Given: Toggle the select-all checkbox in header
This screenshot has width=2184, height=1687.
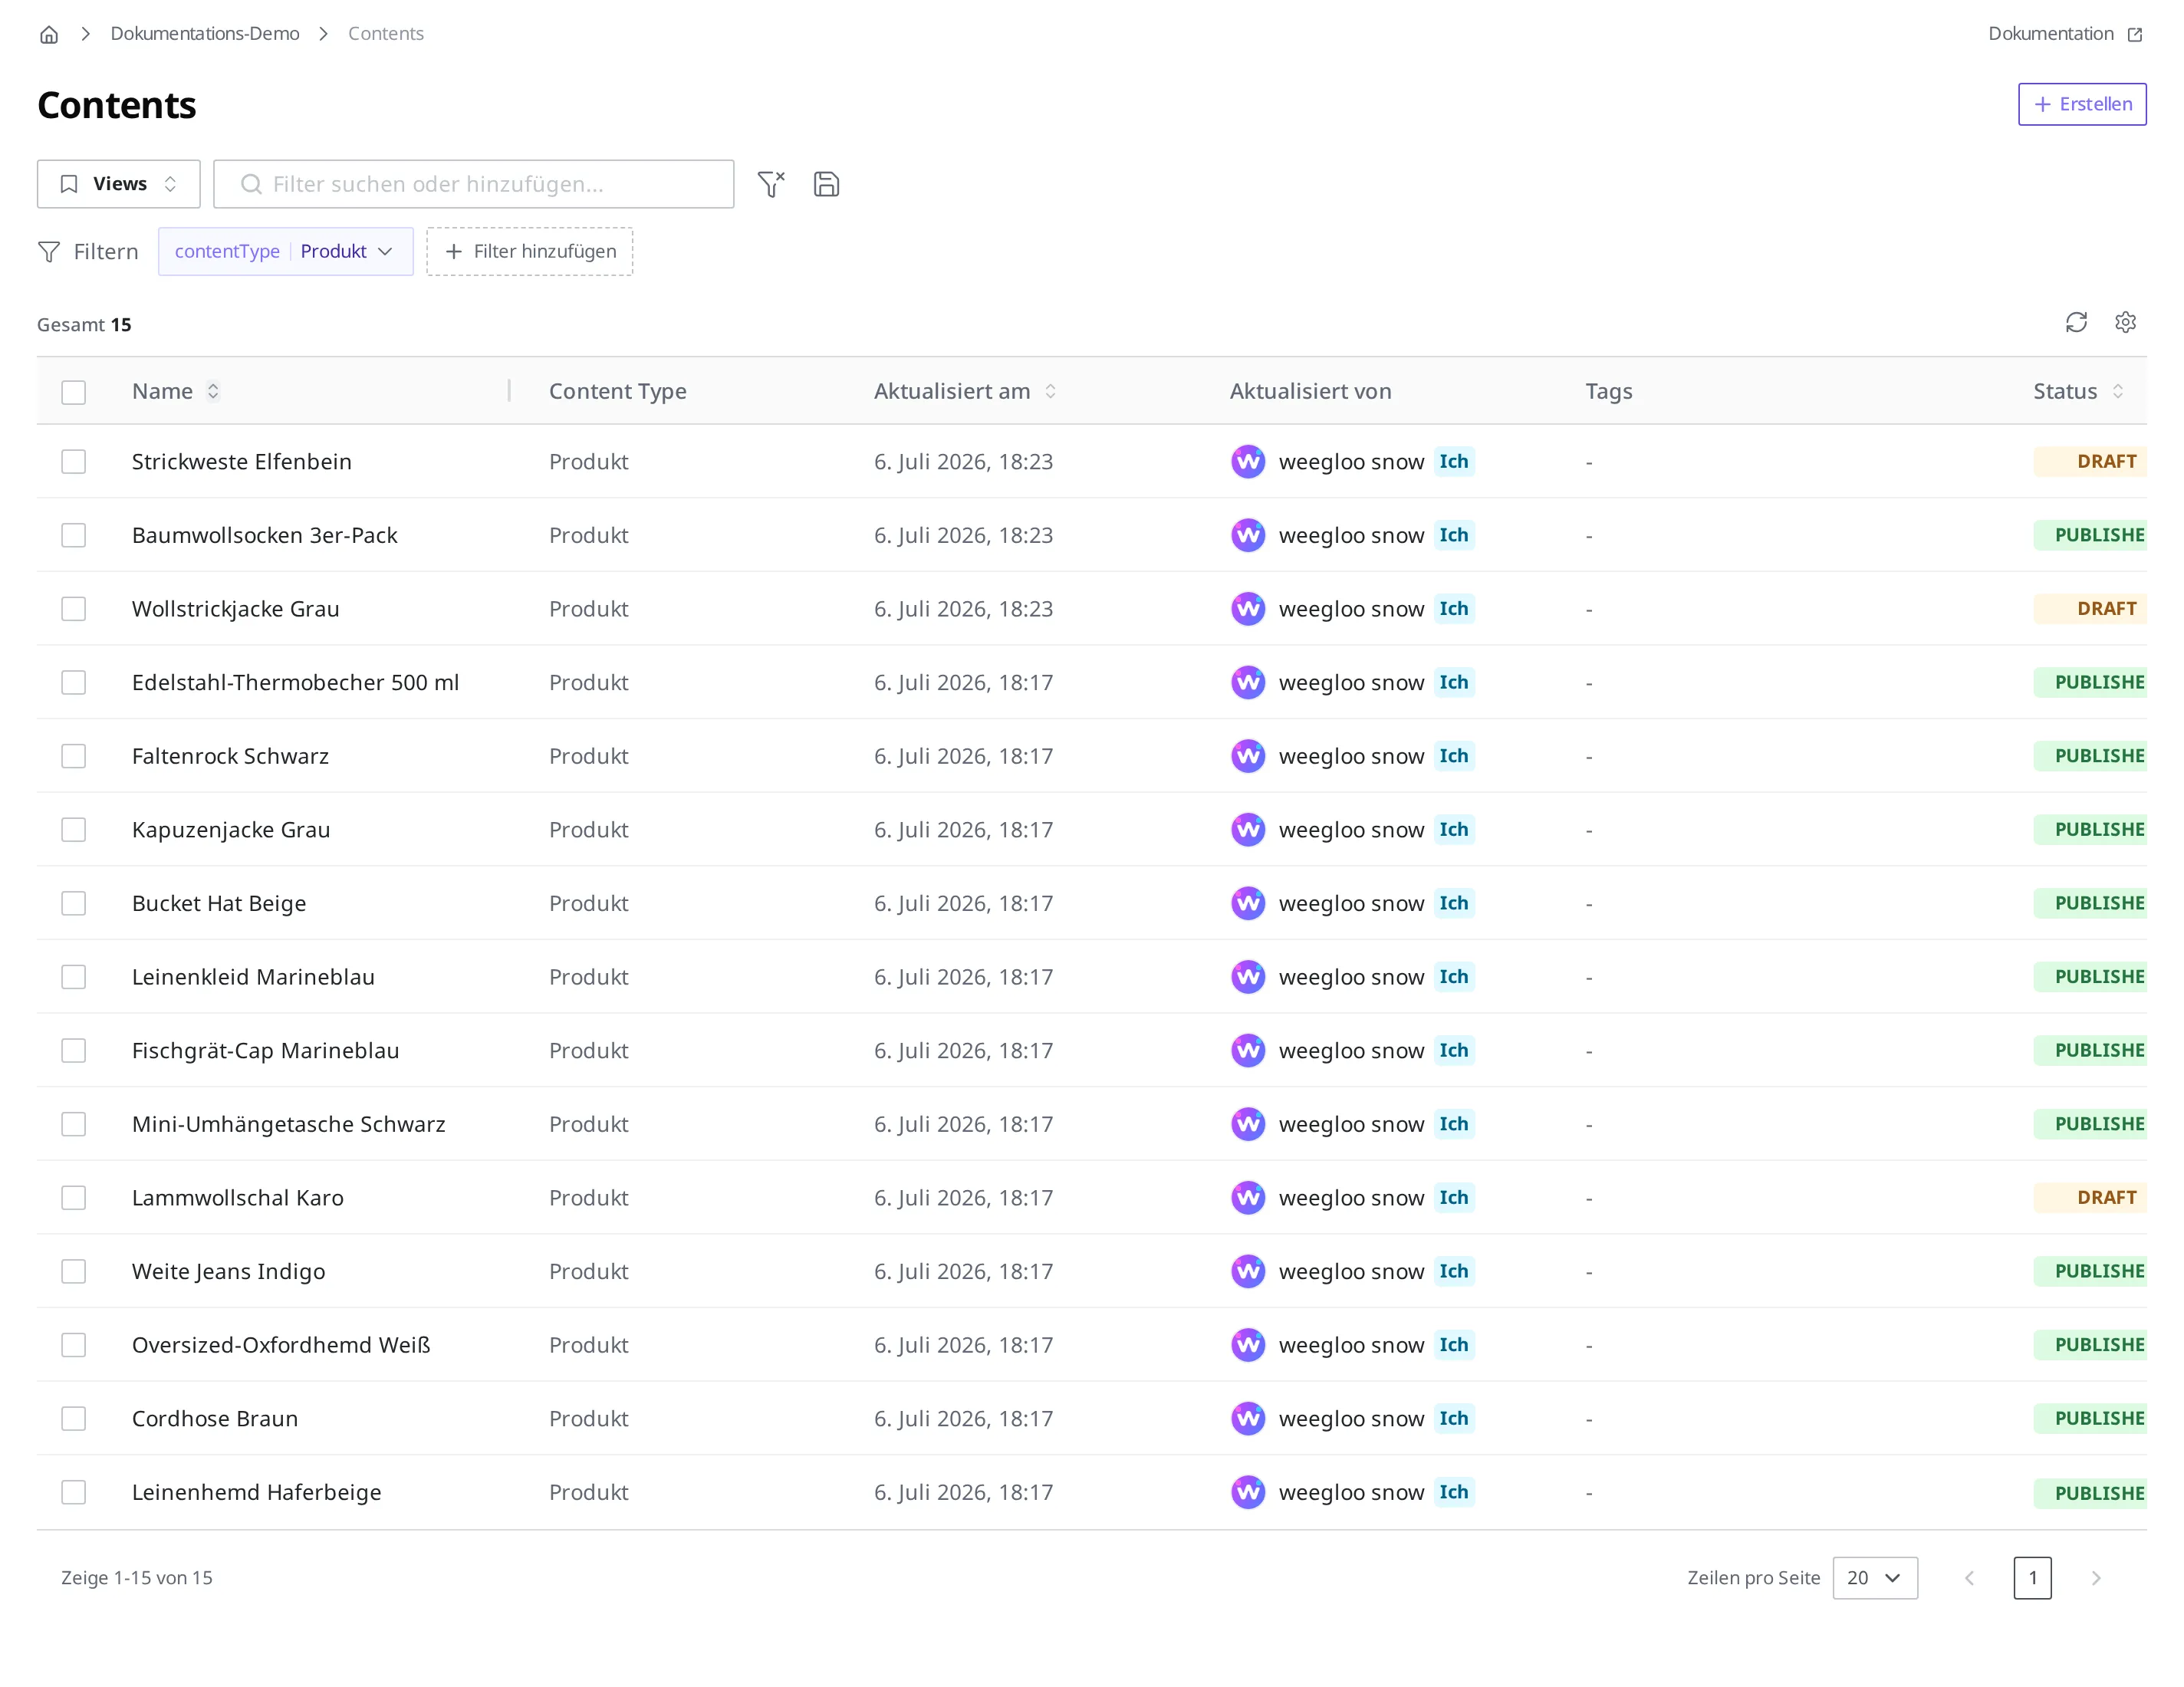Looking at the screenshot, I should 73,392.
